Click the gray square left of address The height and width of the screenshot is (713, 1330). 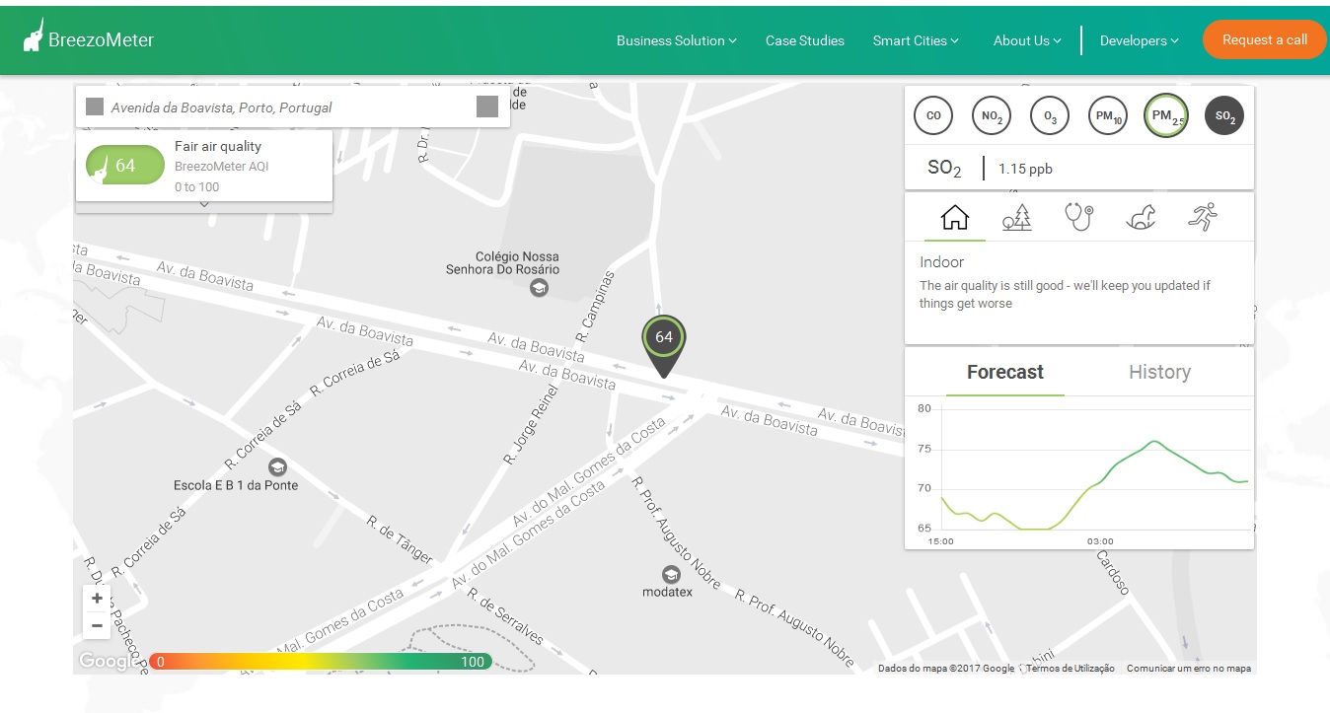(95, 107)
